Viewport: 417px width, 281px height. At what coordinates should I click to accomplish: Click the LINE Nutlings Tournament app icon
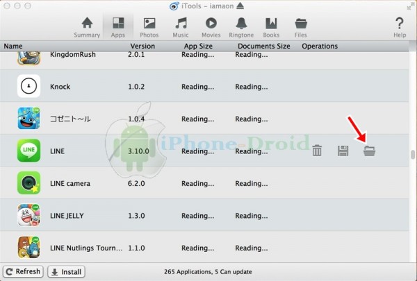[x=28, y=247]
